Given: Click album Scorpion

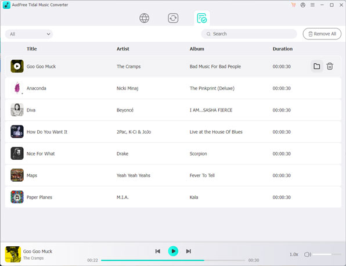Looking at the screenshot, I should [198, 154].
